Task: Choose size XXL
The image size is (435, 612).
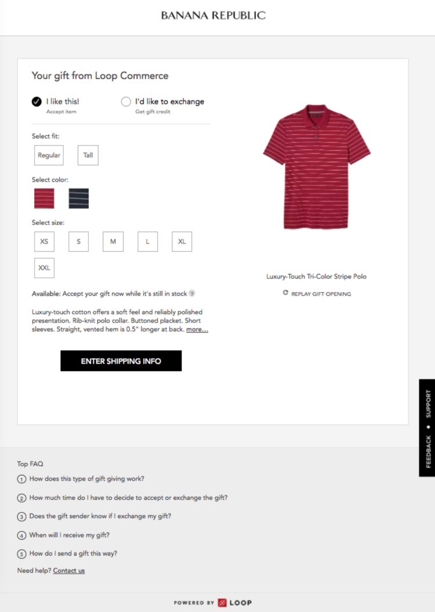Action: click(x=44, y=268)
